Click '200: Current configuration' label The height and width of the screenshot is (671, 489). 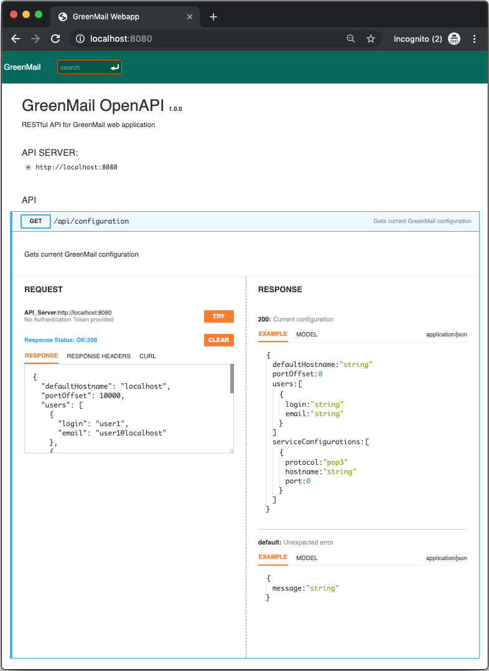click(x=296, y=319)
